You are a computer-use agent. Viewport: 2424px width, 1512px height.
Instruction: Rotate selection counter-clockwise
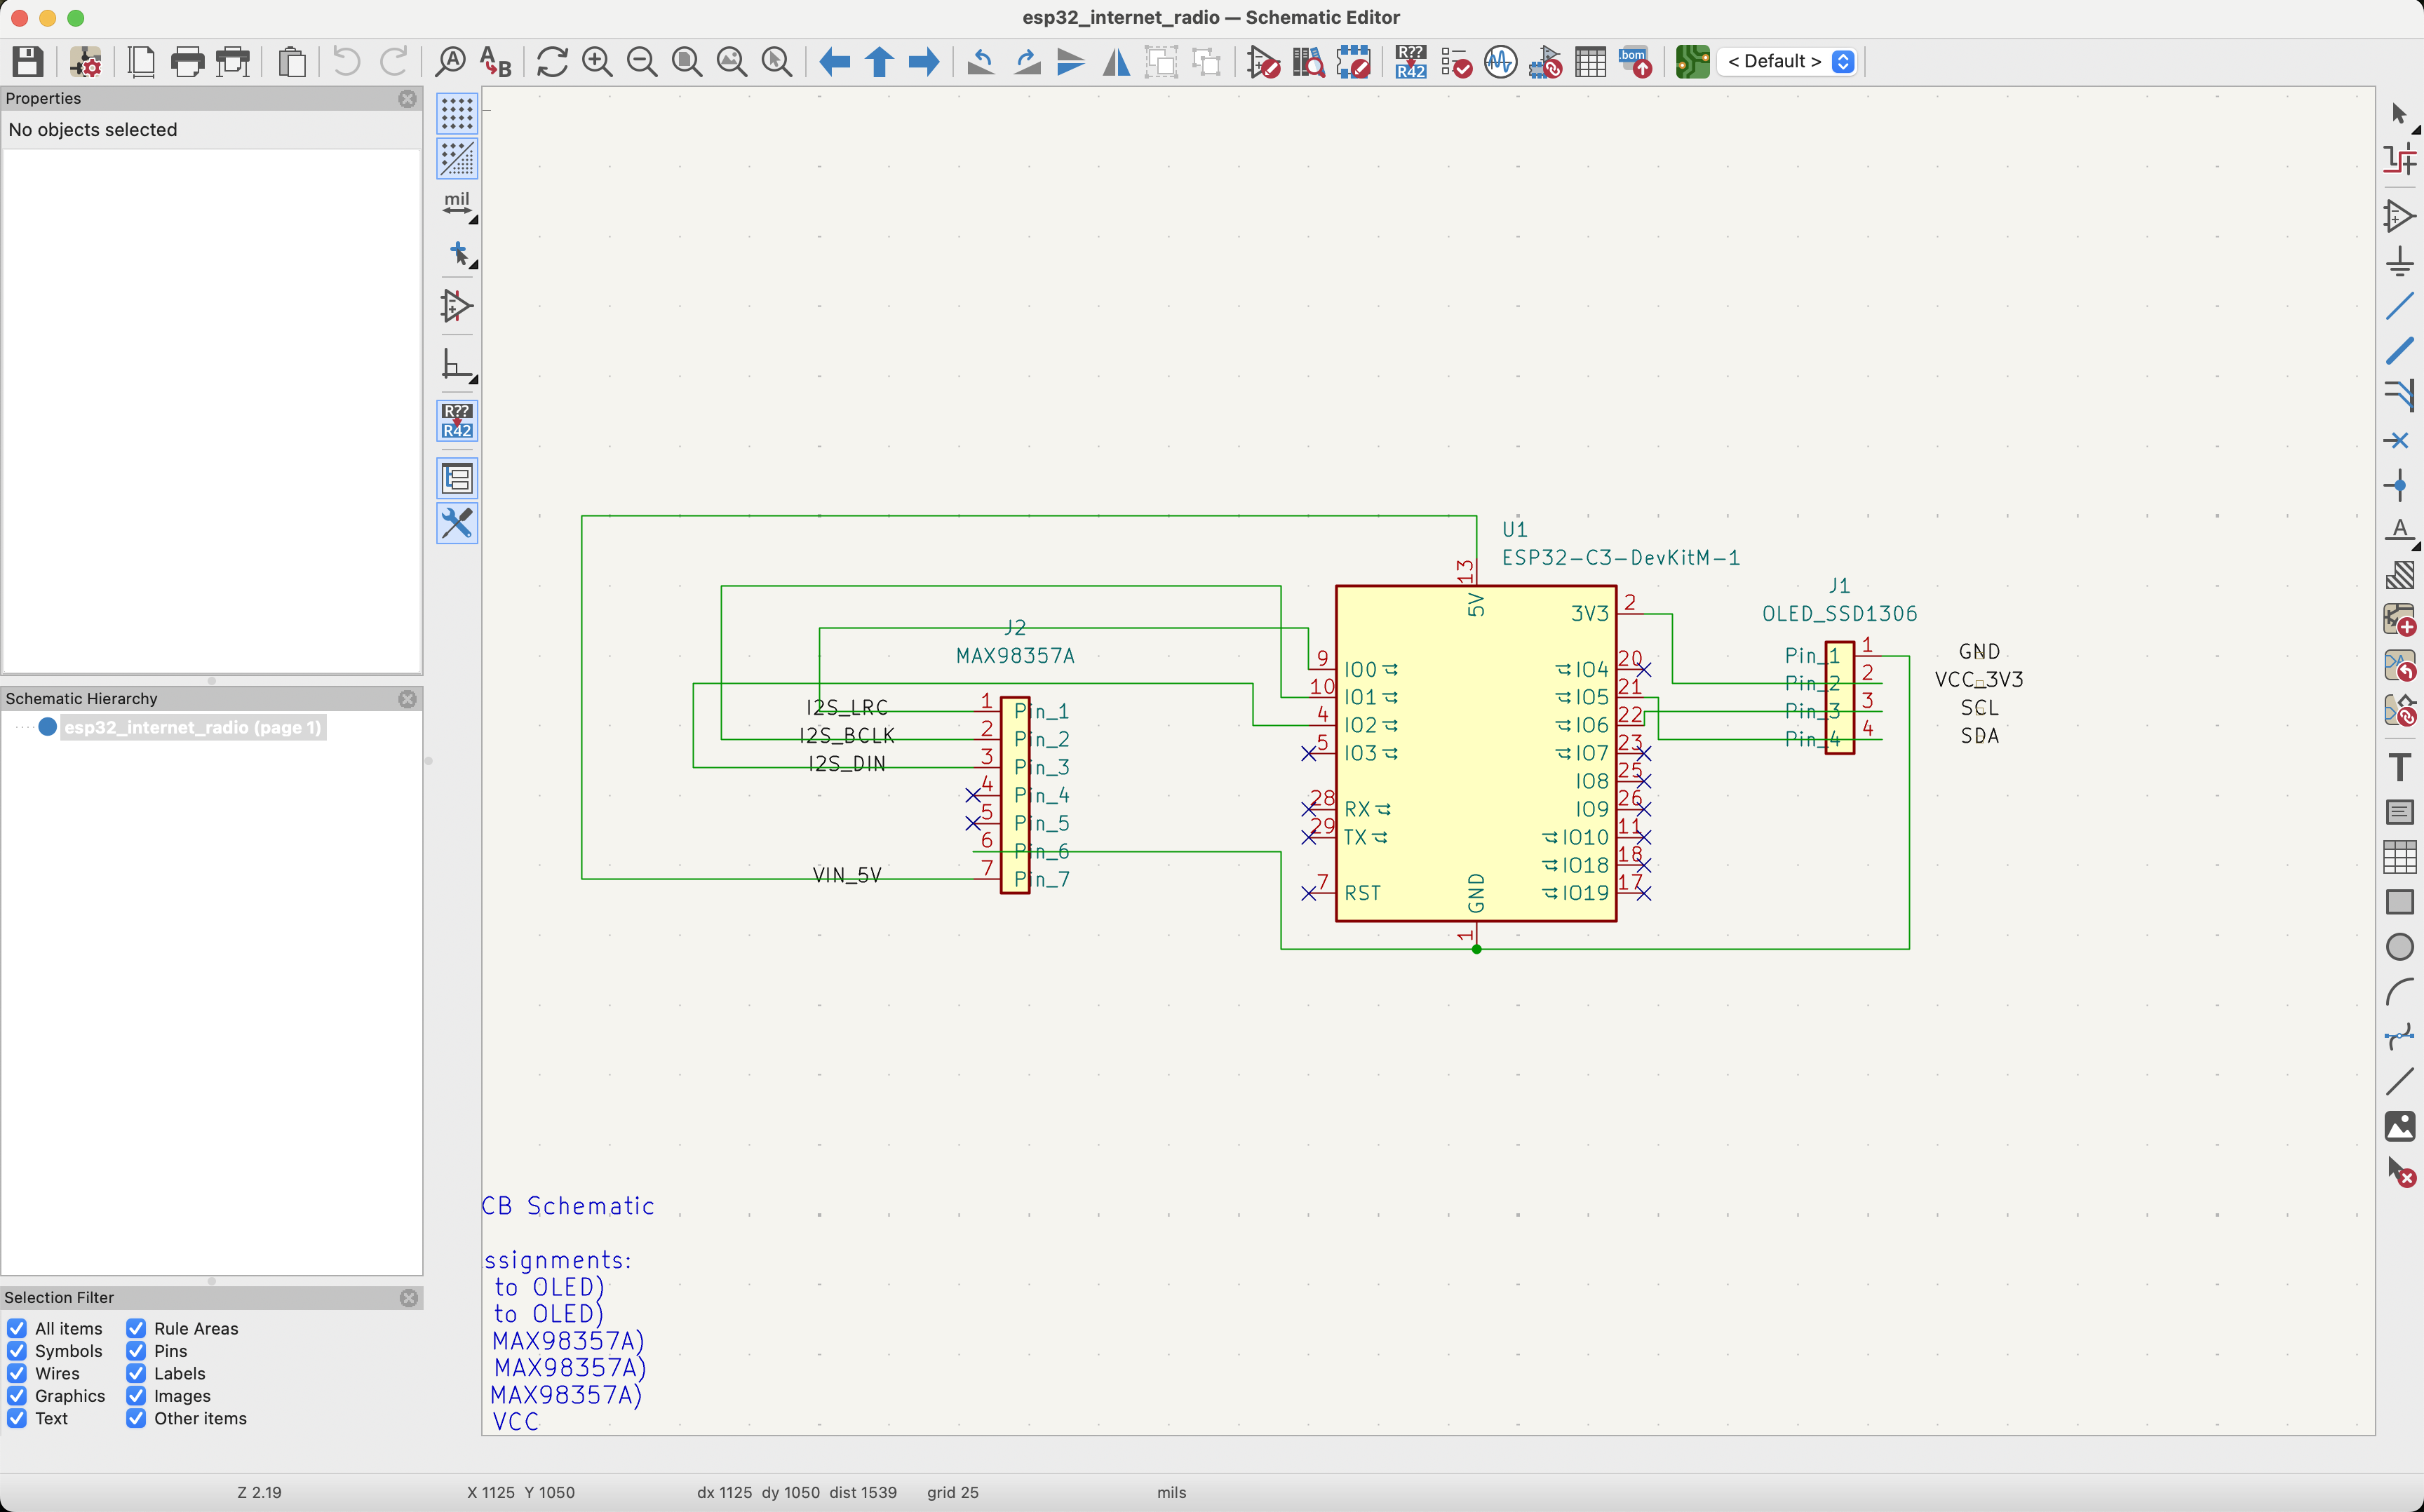981,62
